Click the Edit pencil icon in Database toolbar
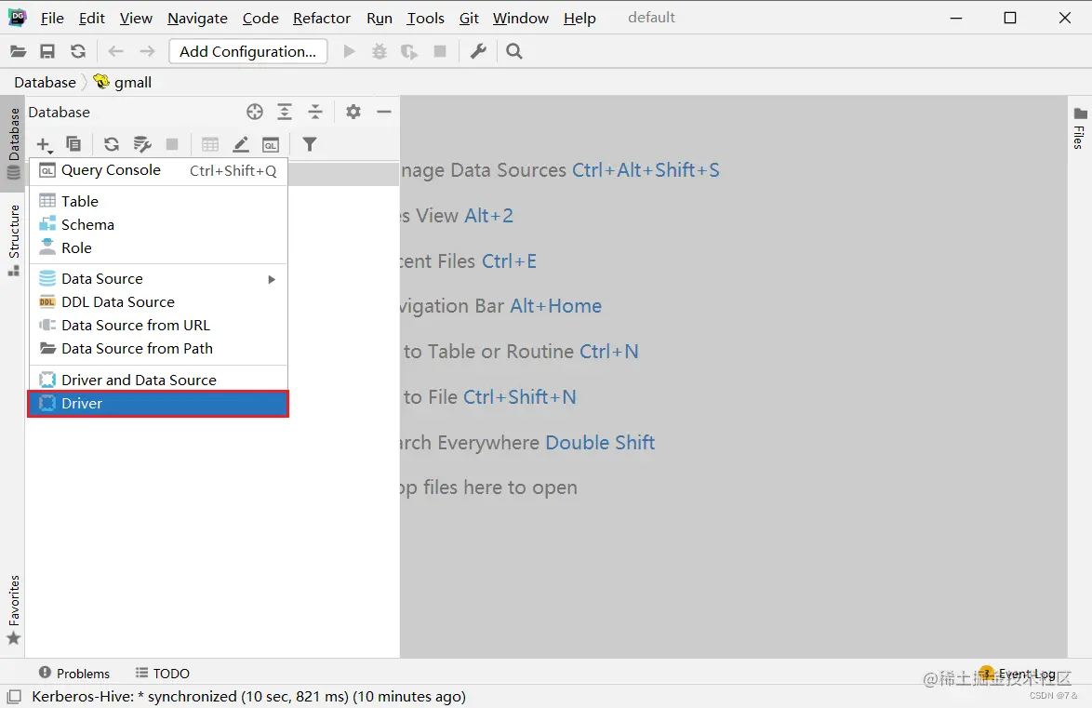The width and height of the screenshot is (1092, 708). pyautogui.click(x=240, y=144)
